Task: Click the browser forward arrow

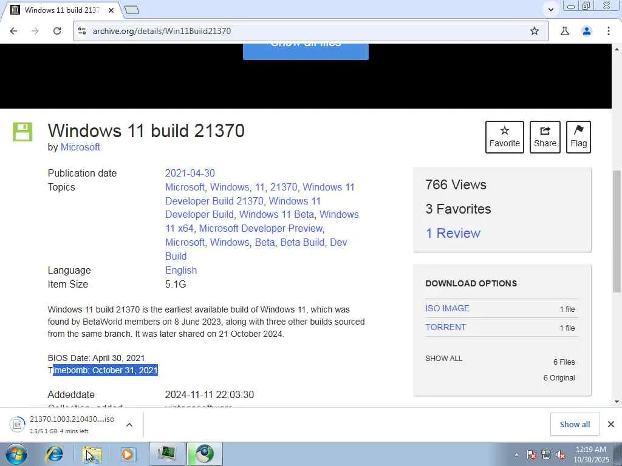Action: pos(35,31)
